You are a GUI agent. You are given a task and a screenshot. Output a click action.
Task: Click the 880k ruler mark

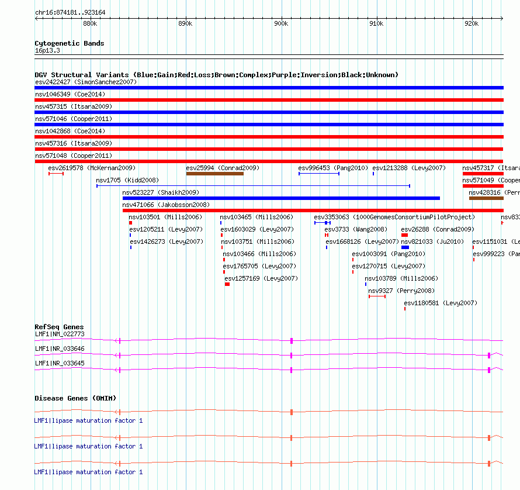pos(90,23)
